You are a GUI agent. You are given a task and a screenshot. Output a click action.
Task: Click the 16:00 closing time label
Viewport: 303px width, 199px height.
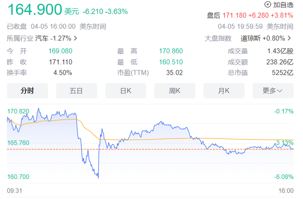[x=286, y=190]
